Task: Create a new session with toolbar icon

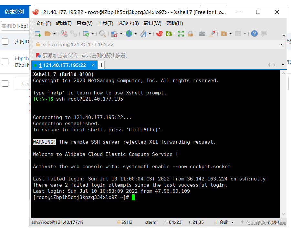Action: (38, 34)
